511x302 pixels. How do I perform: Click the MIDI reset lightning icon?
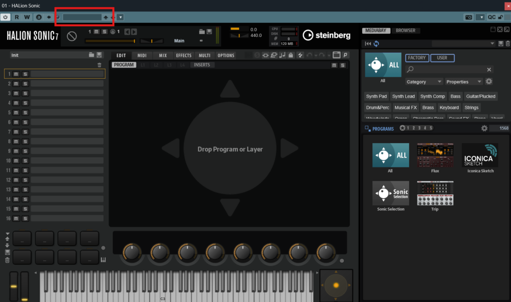coord(300,55)
